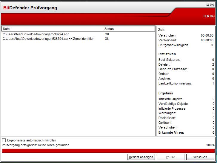Click the Statistiken section heading

pos(167,54)
